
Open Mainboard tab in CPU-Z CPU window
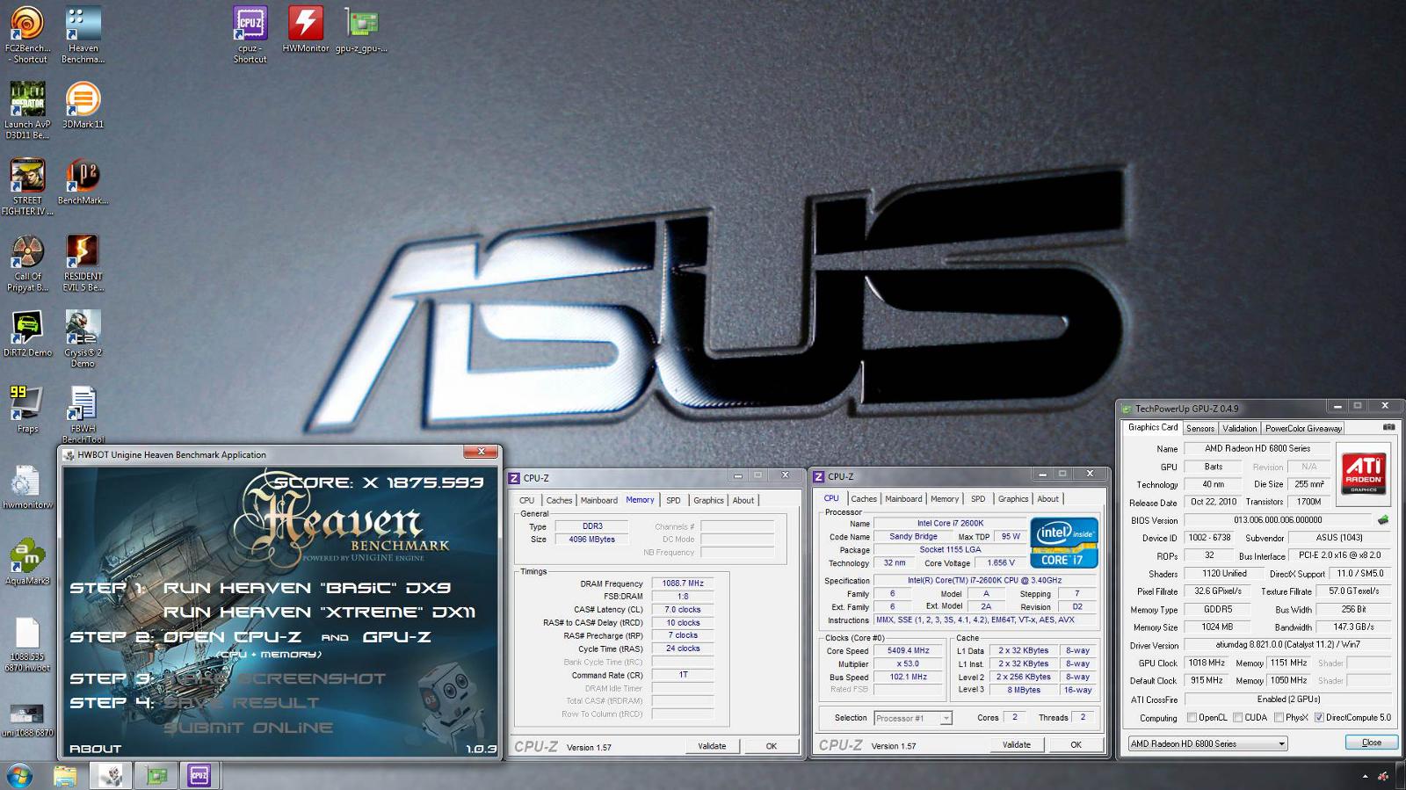(x=903, y=498)
